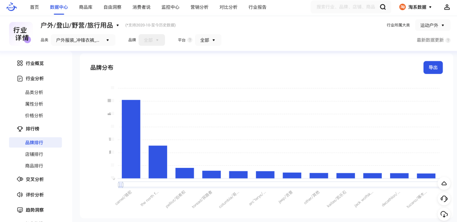Open 店铺排行 in the sidebar
This screenshot has height=222, width=457.
coord(34,154)
